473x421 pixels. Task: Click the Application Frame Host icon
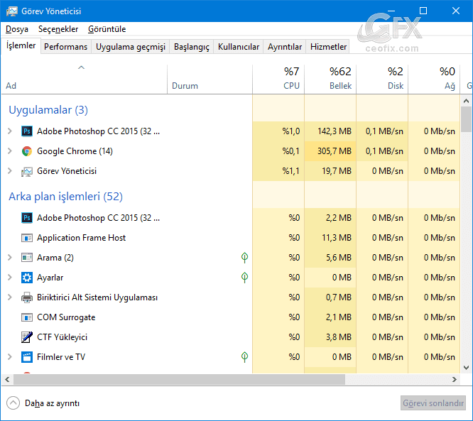[x=27, y=238]
